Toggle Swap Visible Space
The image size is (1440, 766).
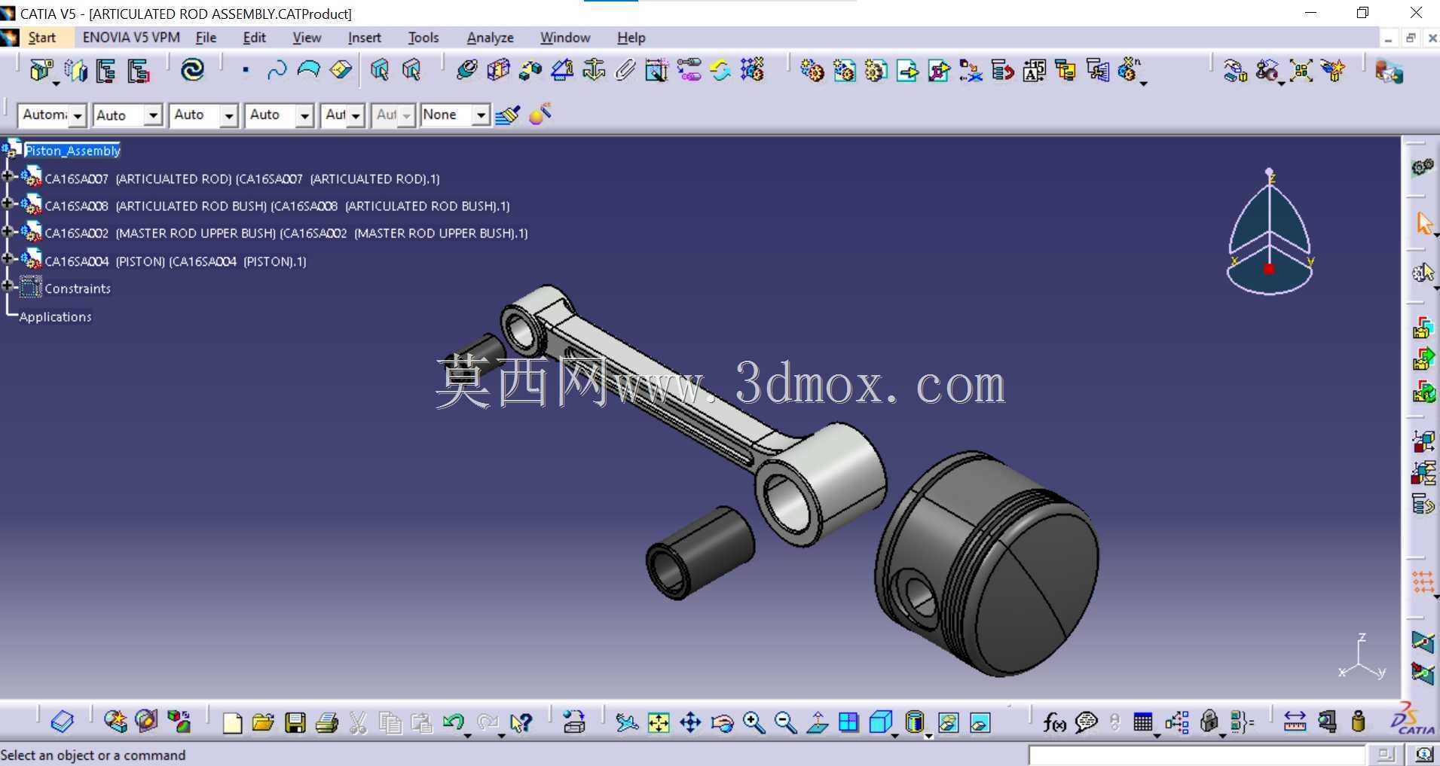click(980, 723)
